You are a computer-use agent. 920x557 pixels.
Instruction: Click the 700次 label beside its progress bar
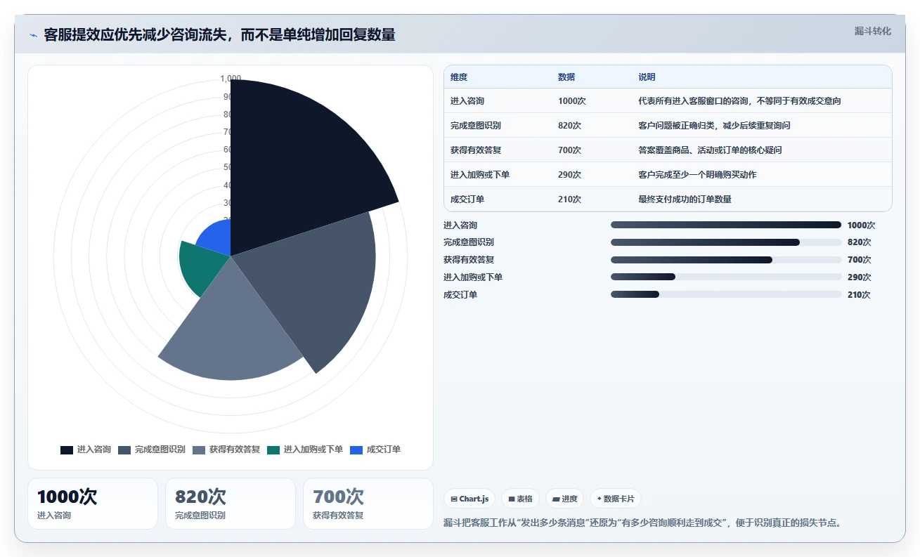click(x=860, y=260)
